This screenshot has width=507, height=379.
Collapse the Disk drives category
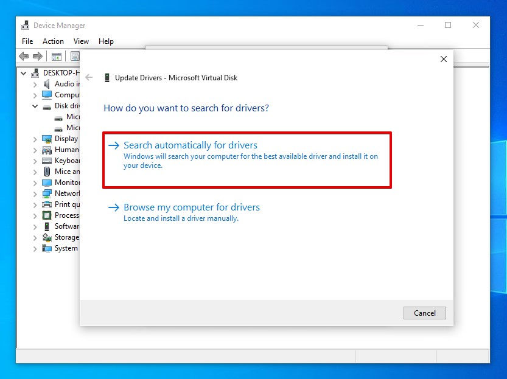tap(35, 106)
